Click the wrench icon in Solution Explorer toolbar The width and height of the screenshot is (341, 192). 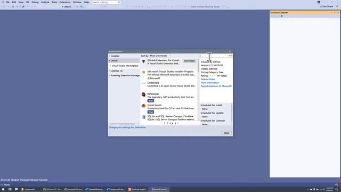pos(281,16)
